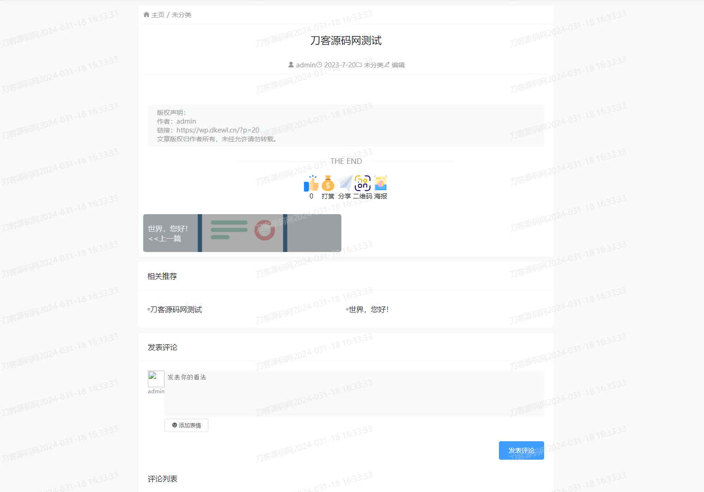Click the home icon in the breadcrumb
The width and height of the screenshot is (704, 492).
(146, 14)
